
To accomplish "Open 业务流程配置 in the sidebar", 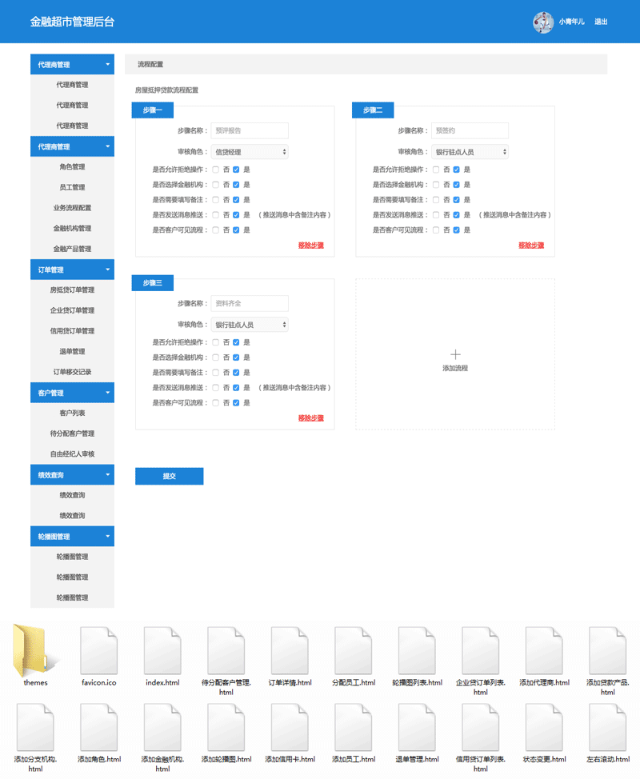I will click(x=72, y=208).
